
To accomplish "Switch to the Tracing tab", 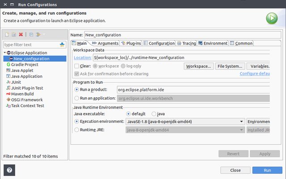I will click(x=187, y=43).
